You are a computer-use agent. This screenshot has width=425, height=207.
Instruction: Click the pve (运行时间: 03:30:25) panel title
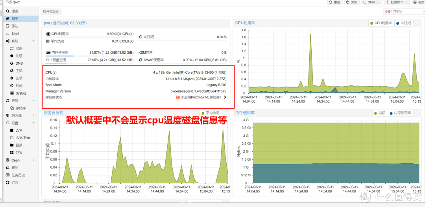coord(65,23)
